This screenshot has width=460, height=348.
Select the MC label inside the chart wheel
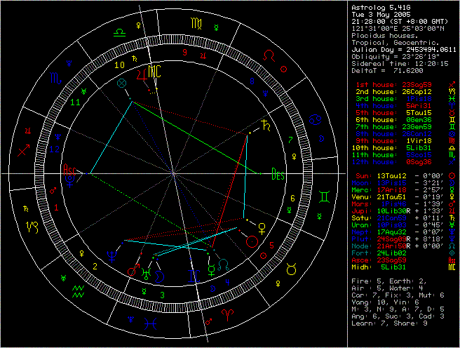click(154, 72)
